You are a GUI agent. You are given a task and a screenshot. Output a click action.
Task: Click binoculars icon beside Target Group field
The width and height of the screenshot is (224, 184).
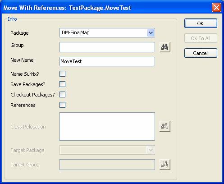click(165, 165)
